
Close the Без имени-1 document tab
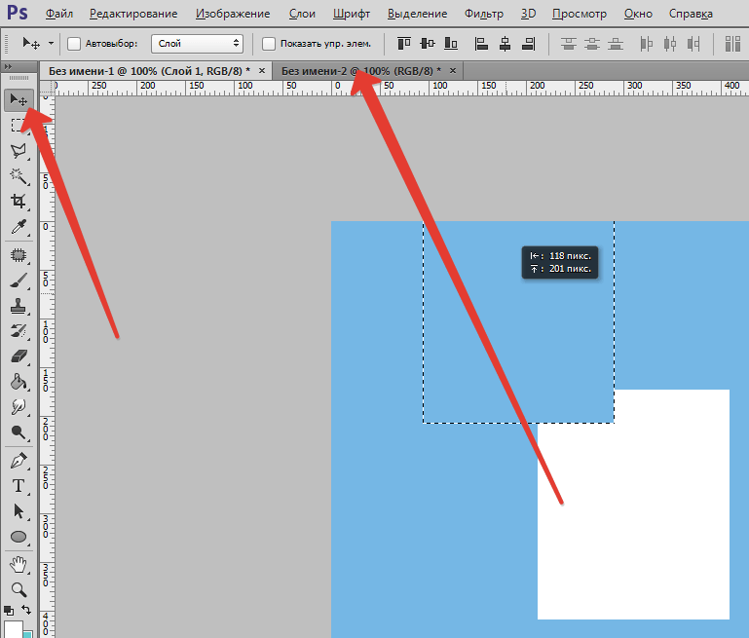pyautogui.click(x=261, y=71)
